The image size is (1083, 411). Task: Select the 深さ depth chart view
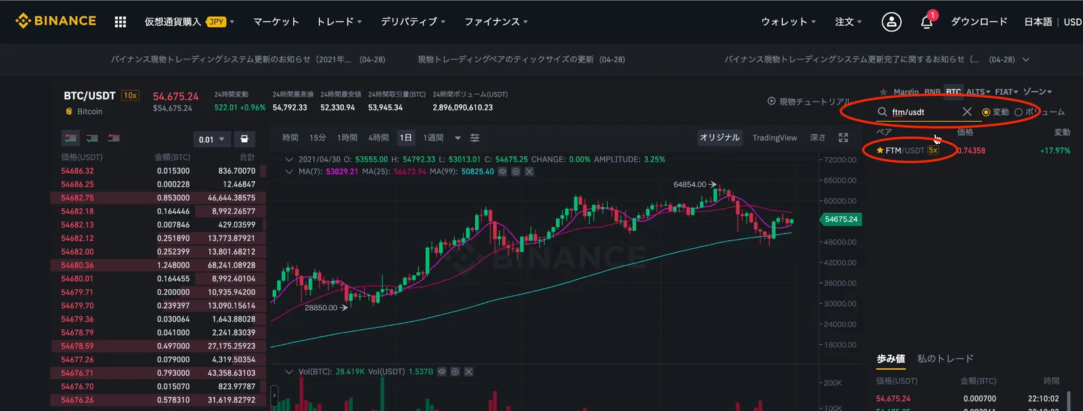click(x=818, y=138)
